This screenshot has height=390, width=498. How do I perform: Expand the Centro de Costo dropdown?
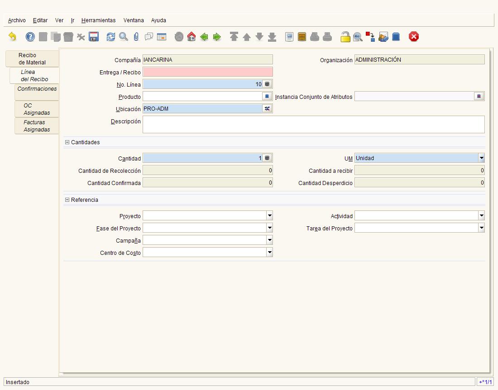[270, 253]
